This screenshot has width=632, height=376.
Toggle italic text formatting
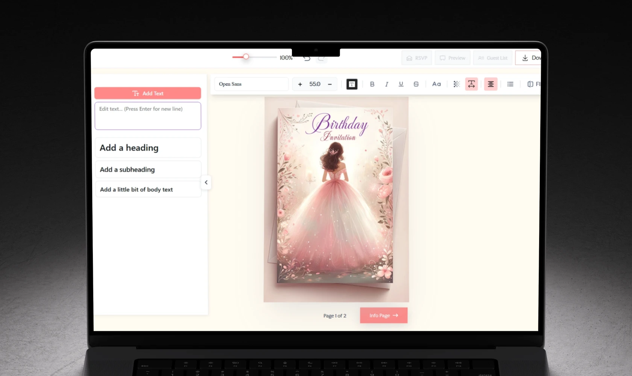click(x=386, y=84)
